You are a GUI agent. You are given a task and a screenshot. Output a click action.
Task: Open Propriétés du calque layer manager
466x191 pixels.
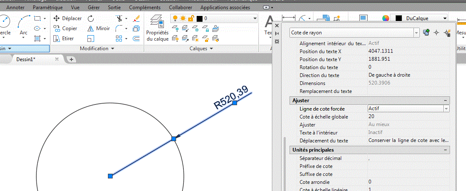(157, 28)
